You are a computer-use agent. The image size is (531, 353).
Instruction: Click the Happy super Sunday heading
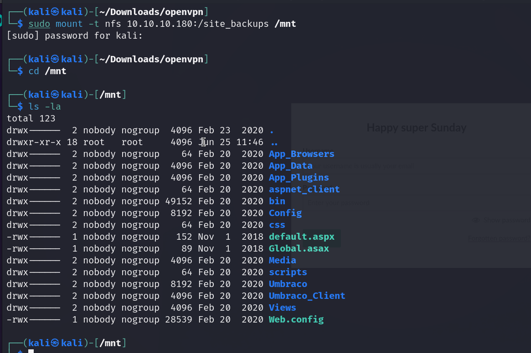coord(416,128)
